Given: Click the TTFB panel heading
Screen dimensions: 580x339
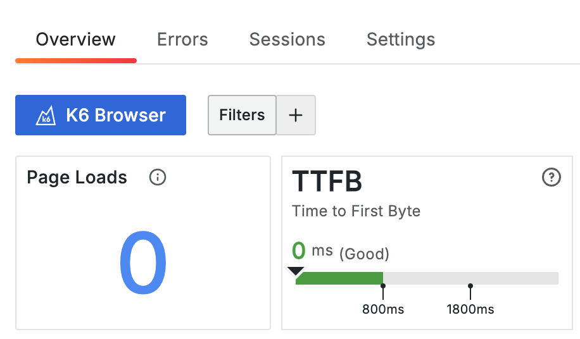Looking at the screenshot, I should [327, 182].
